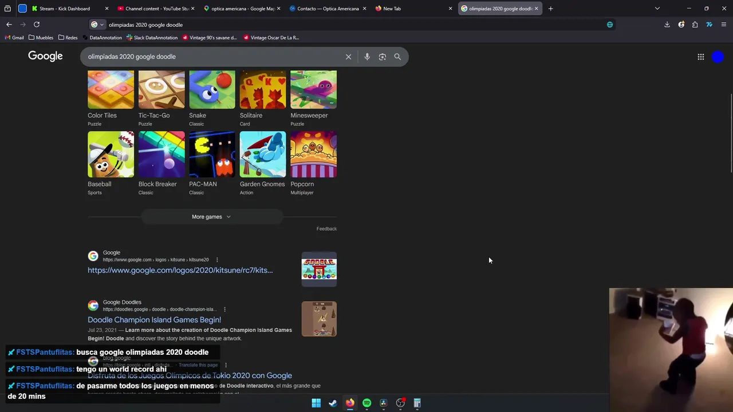Open a new browser tab
Screen dimensions: 733x412
pyautogui.click(x=550, y=9)
